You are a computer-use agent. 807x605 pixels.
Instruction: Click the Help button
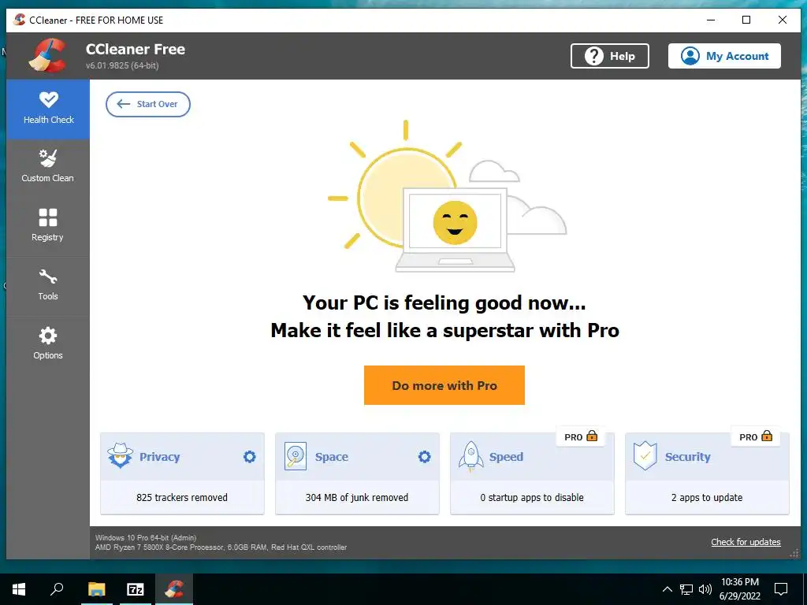coord(609,56)
